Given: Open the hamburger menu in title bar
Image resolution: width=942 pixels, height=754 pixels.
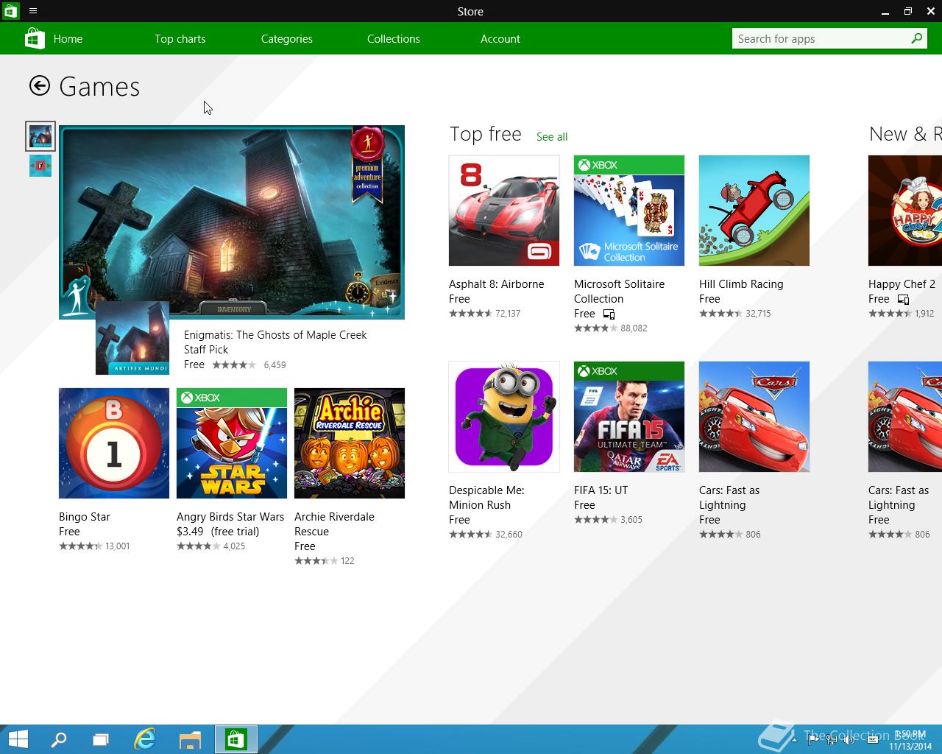Looking at the screenshot, I should (33, 11).
